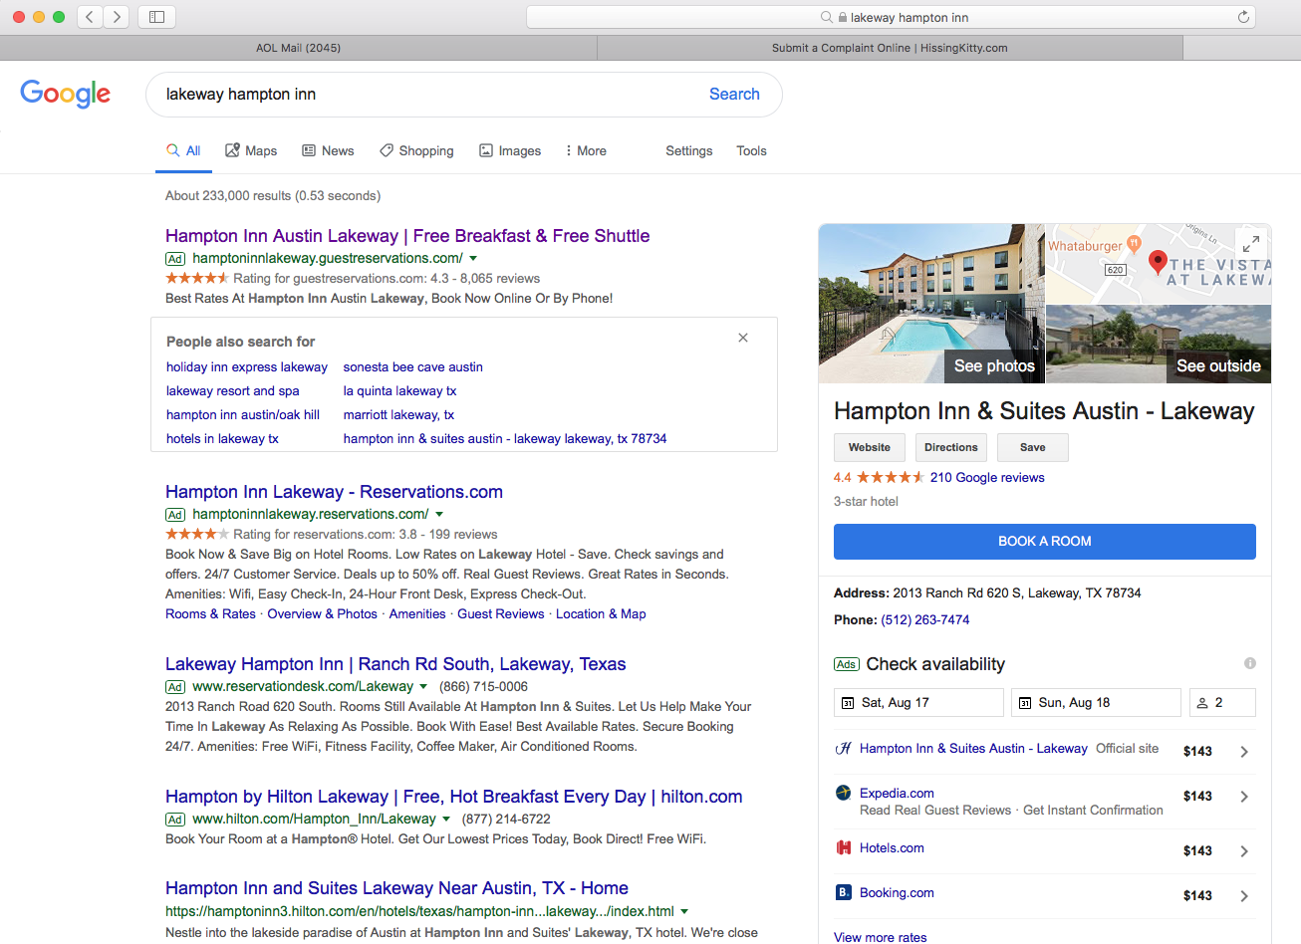Click the BOOK A ROOM button
This screenshot has height=944, width=1301.
click(1044, 542)
